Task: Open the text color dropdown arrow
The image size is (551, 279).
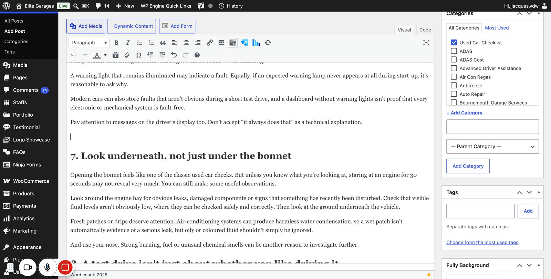Action: click(105, 55)
